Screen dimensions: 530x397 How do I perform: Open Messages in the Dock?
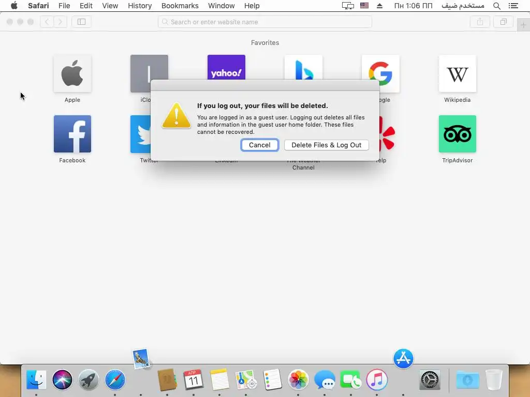pos(325,379)
